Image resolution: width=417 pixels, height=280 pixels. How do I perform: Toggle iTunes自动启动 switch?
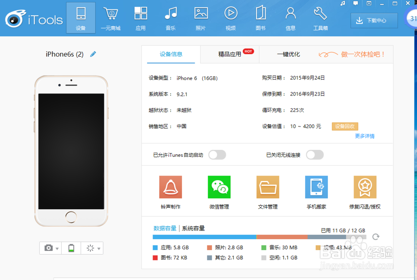[x=217, y=155]
